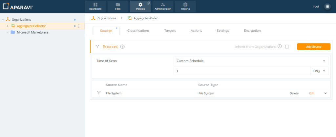Click the Edit link for File System
336x137 pixels.
(312, 93)
